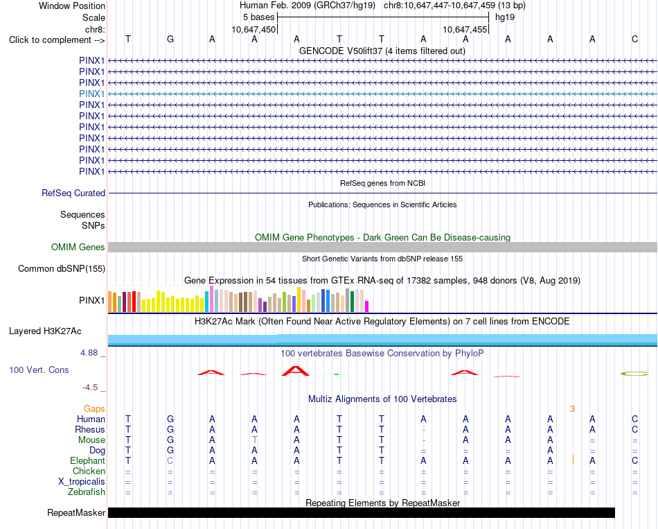Viewport: 658px width, 529px height.
Task: Click "Repeating Elements by RepeatMasker" title
Action: (x=382, y=503)
